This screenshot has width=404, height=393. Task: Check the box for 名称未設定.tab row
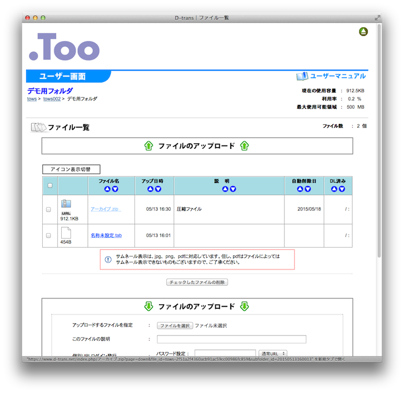click(x=48, y=235)
